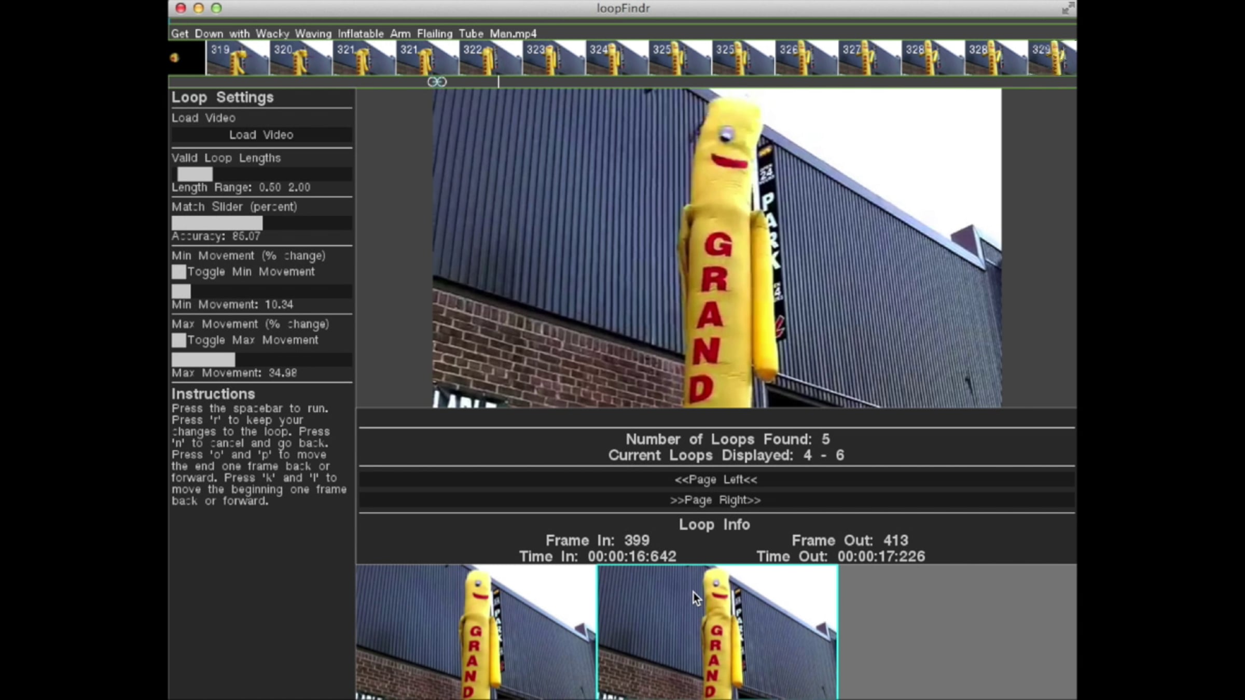
Task: Click the 'Min Movement: 10.34' value
Action: 232,305
